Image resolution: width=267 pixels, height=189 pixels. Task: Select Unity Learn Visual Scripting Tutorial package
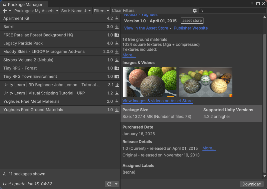point(60,93)
